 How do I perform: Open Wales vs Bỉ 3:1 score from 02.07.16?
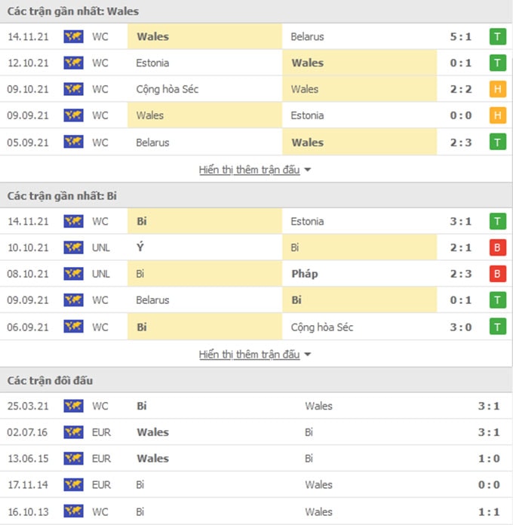click(x=489, y=432)
